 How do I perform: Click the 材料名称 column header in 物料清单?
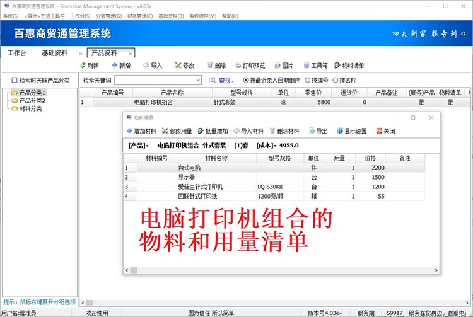216,158
